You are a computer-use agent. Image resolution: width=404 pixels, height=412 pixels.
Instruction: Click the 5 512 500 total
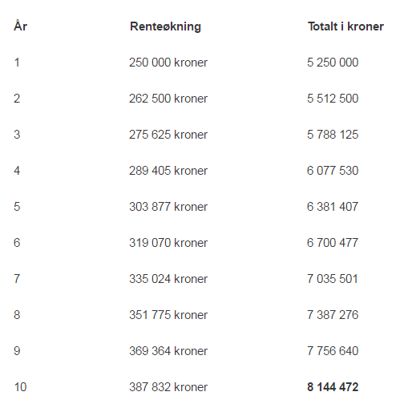(333, 99)
